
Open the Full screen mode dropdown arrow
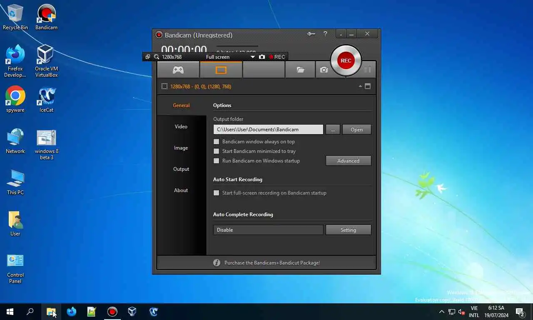(x=252, y=57)
